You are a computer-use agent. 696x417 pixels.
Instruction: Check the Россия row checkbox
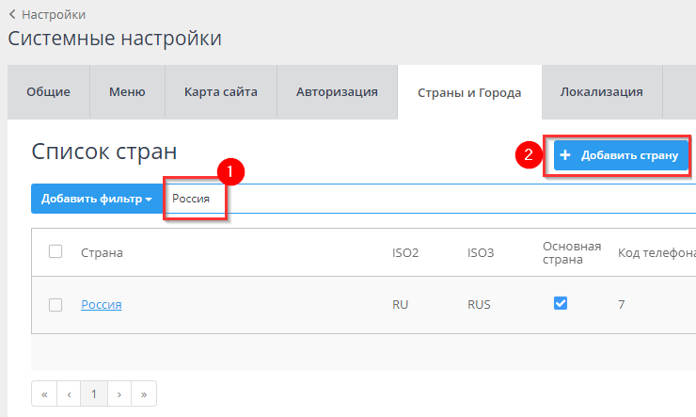click(55, 304)
